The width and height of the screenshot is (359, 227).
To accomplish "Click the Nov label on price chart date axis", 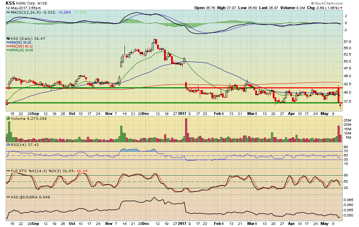I will tap(109, 113).
